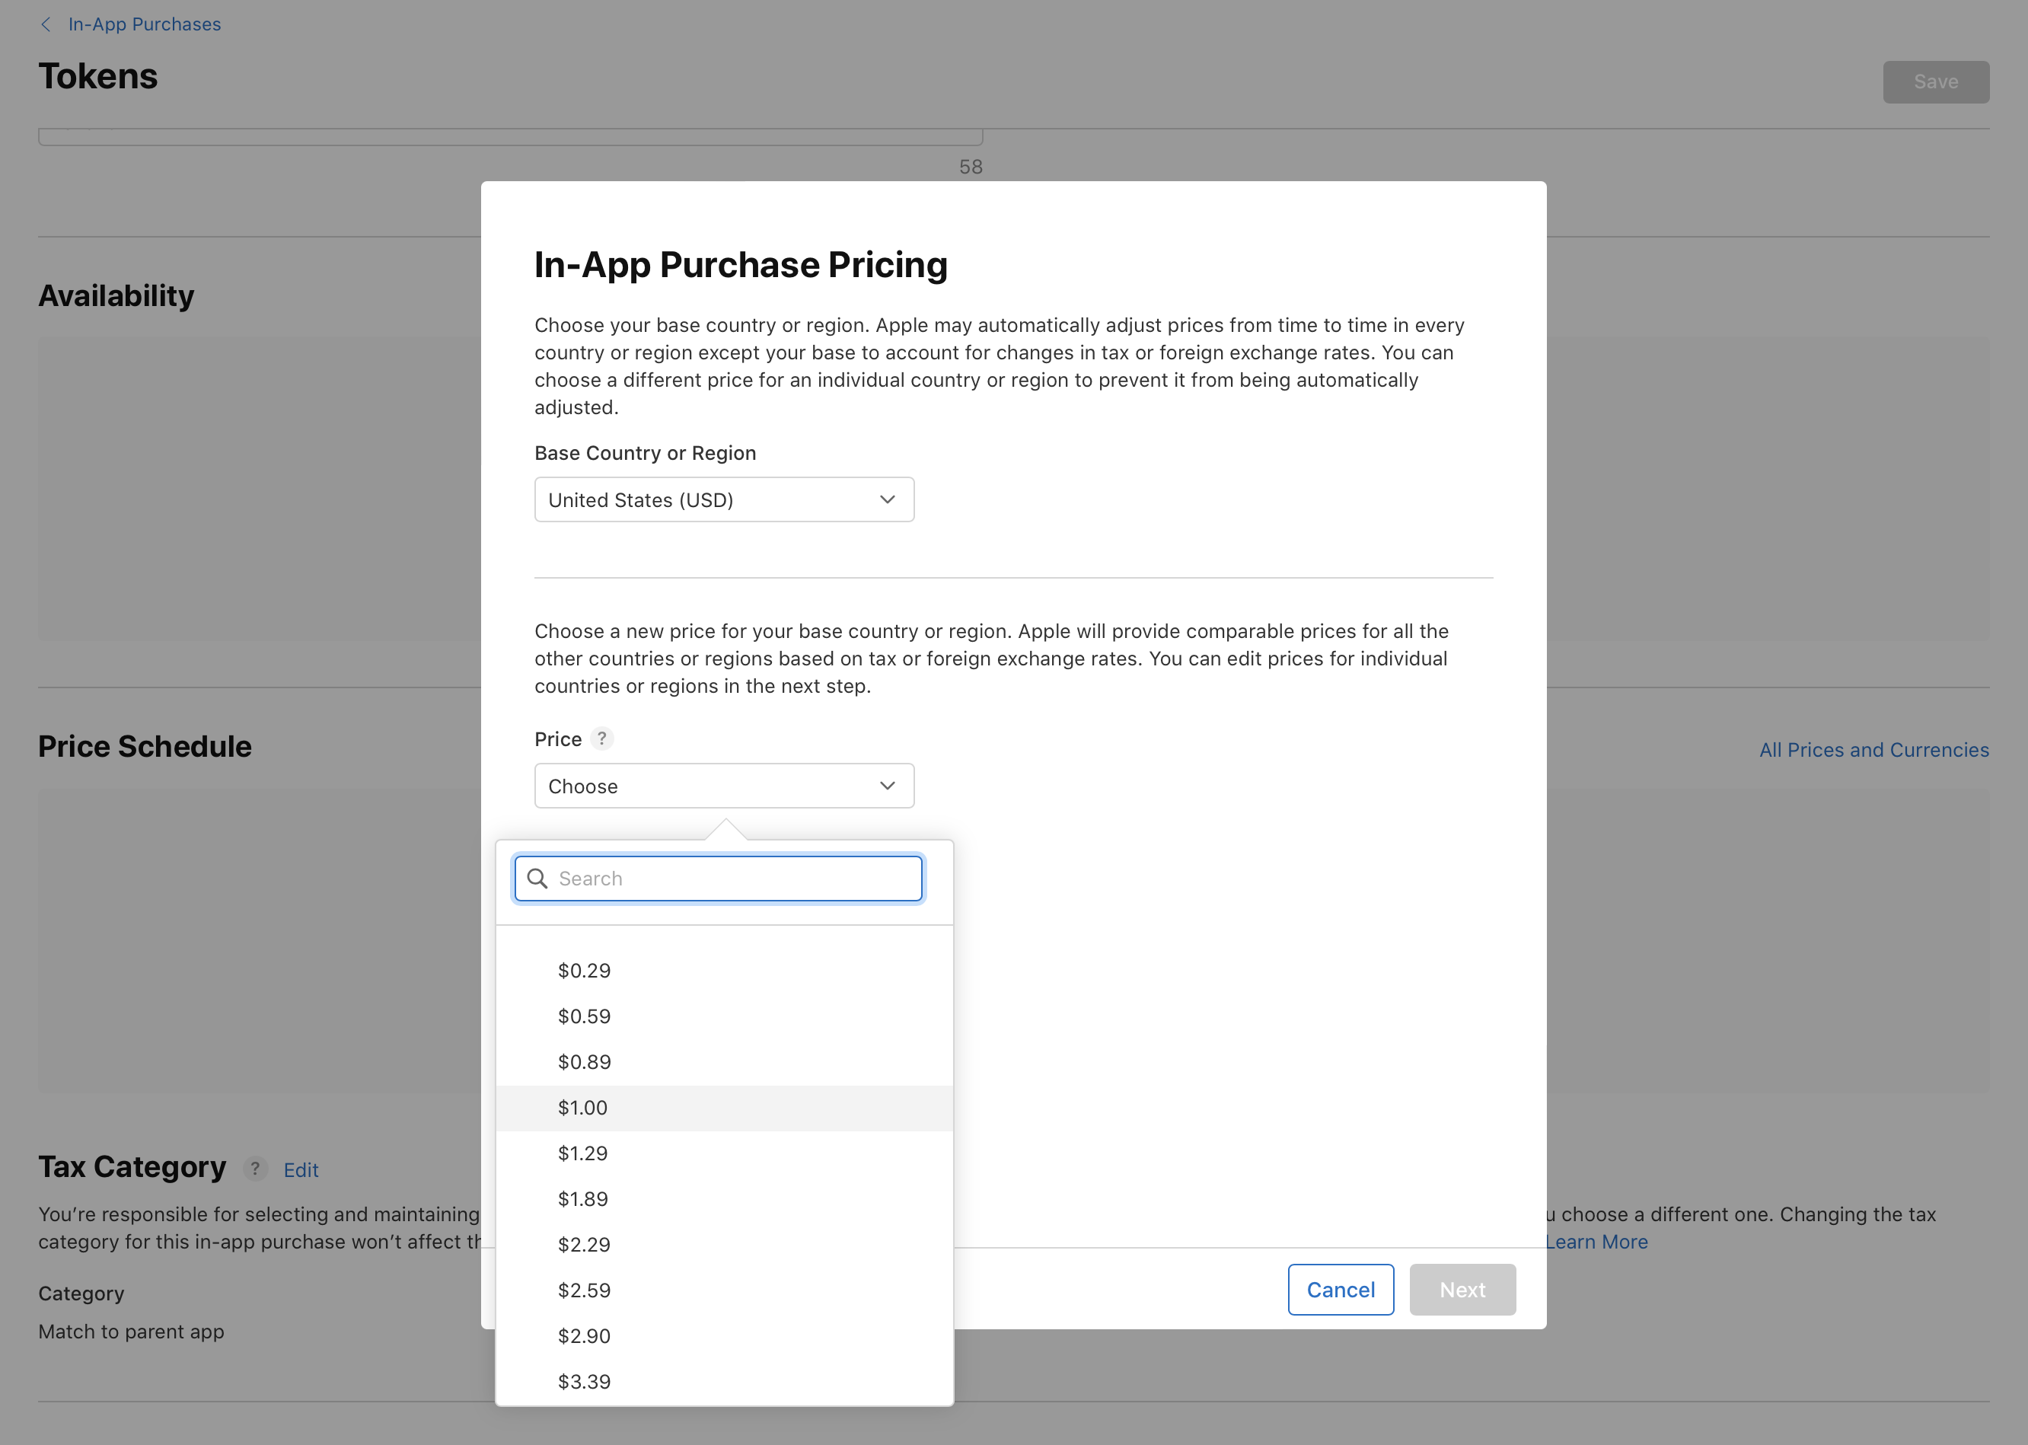
Task: Open the Price help question mark
Action: pyautogui.click(x=602, y=738)
